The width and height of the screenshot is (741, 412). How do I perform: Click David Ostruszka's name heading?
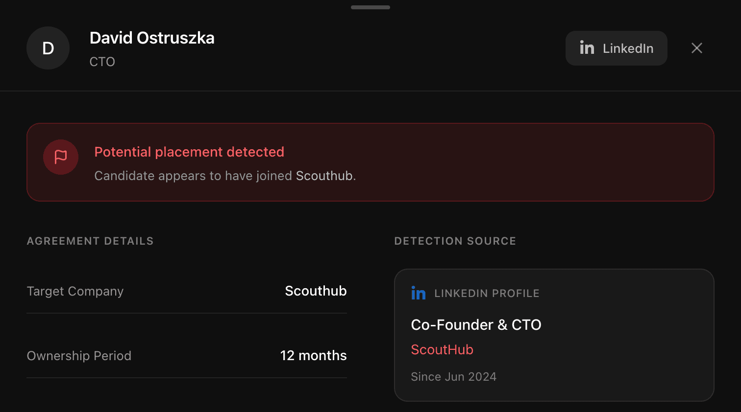[152, 38]
